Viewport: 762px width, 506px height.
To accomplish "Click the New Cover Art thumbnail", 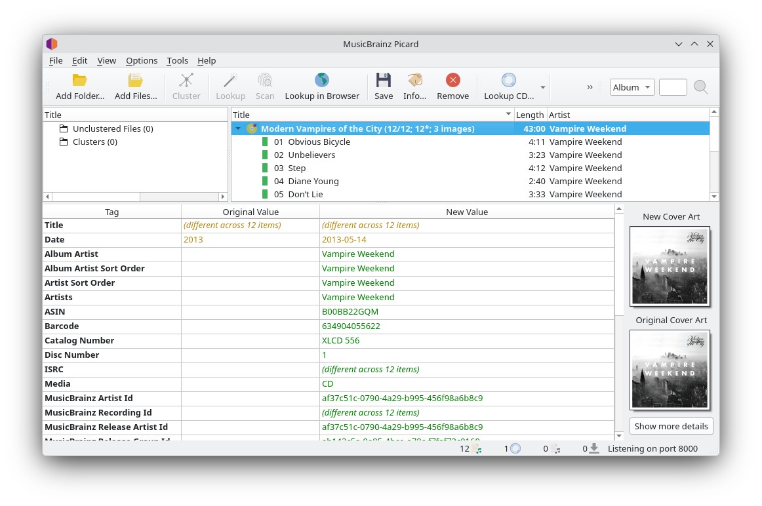I will (670, 267).
